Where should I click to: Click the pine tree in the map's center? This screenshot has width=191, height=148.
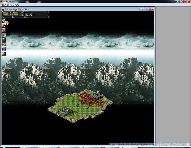(77, 105)
